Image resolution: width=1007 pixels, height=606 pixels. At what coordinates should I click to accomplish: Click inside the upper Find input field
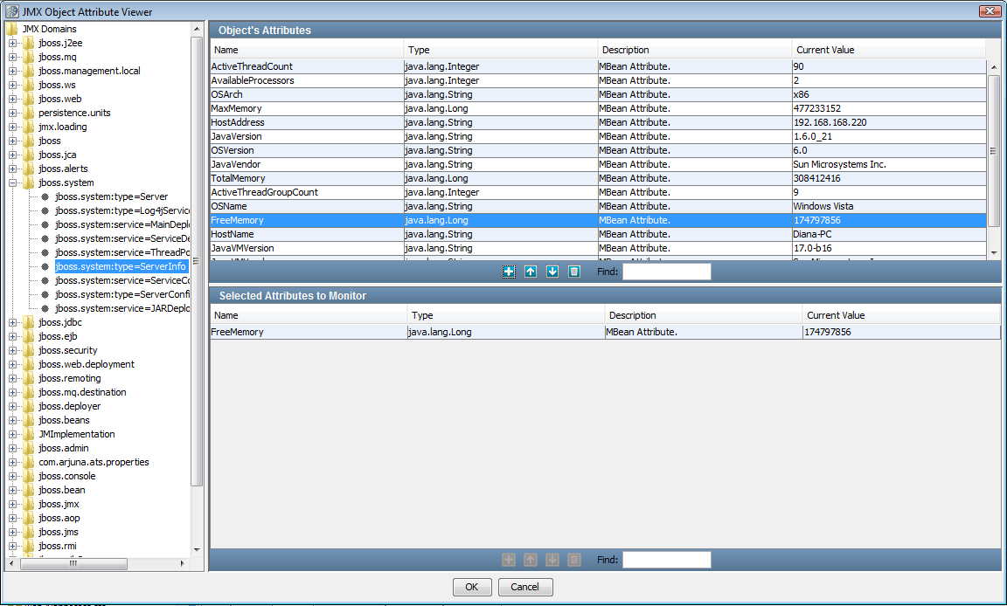(x=666, y=272)
